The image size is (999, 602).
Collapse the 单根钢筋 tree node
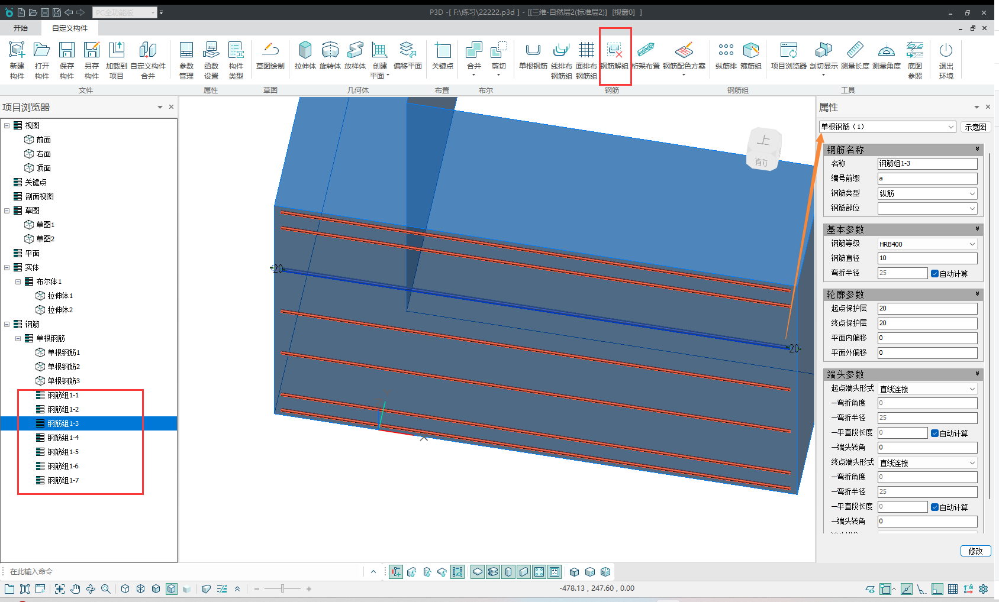[x=18, y=339]
